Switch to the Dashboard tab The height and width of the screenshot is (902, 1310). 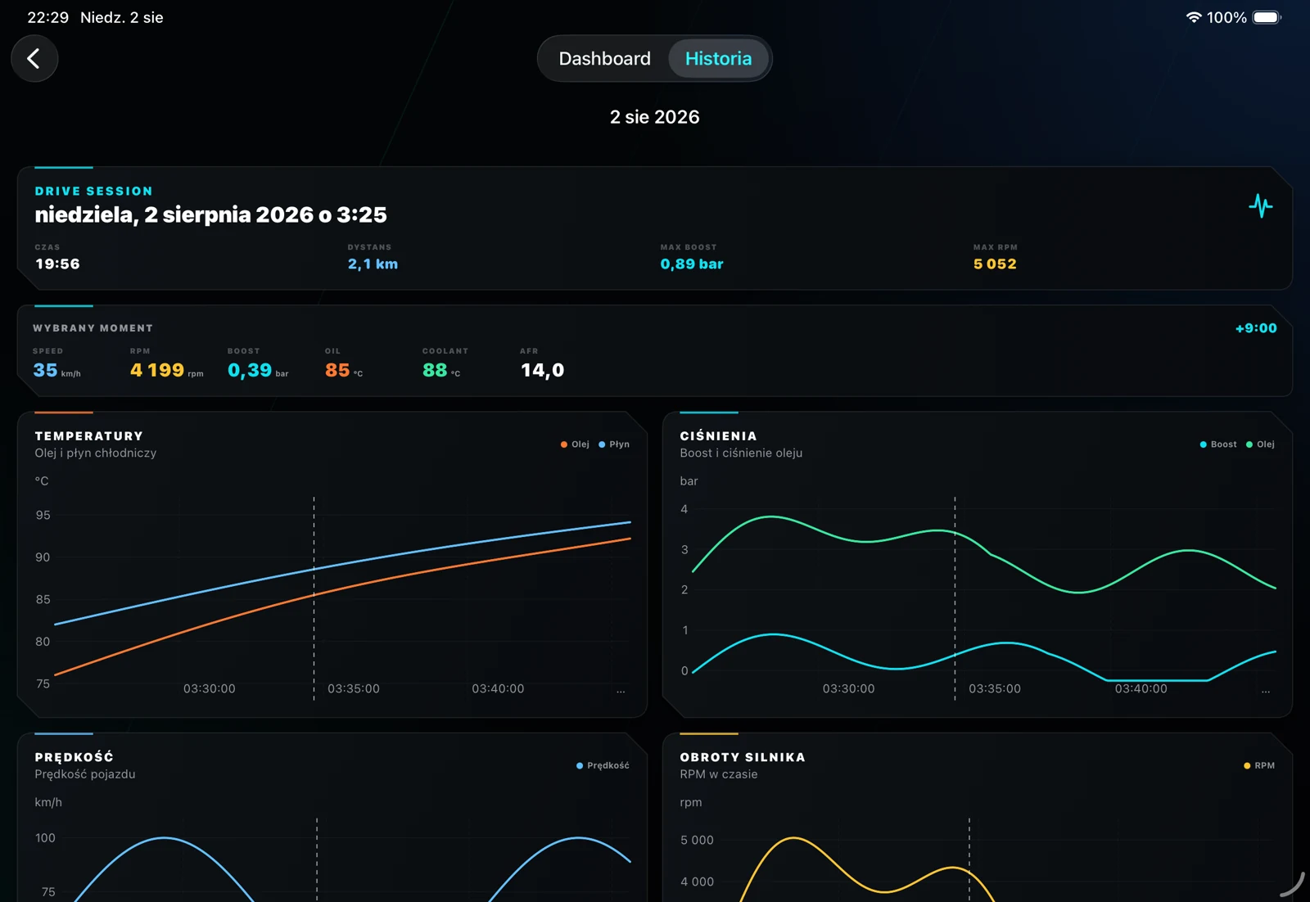604,59
